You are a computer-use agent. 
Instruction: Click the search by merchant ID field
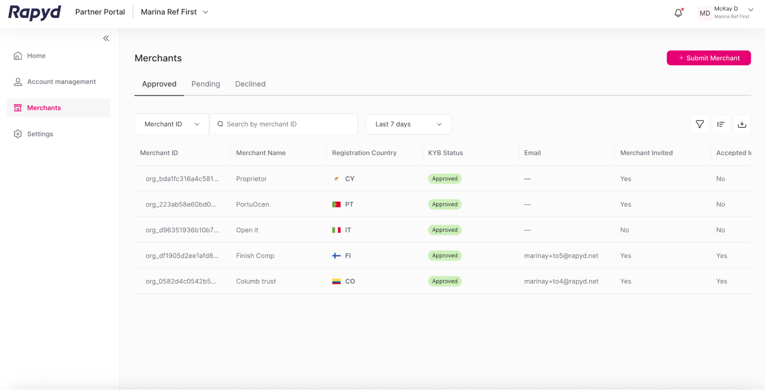pos(284,124)
